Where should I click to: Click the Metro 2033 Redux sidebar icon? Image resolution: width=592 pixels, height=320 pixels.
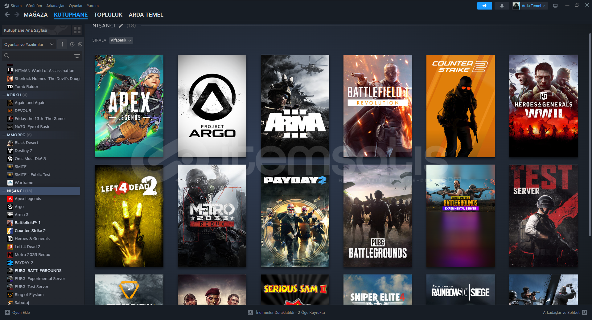(x=10, y=255)
